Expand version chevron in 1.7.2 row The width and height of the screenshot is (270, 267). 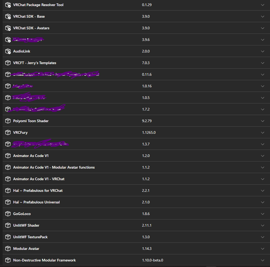(x=263, y=109)
